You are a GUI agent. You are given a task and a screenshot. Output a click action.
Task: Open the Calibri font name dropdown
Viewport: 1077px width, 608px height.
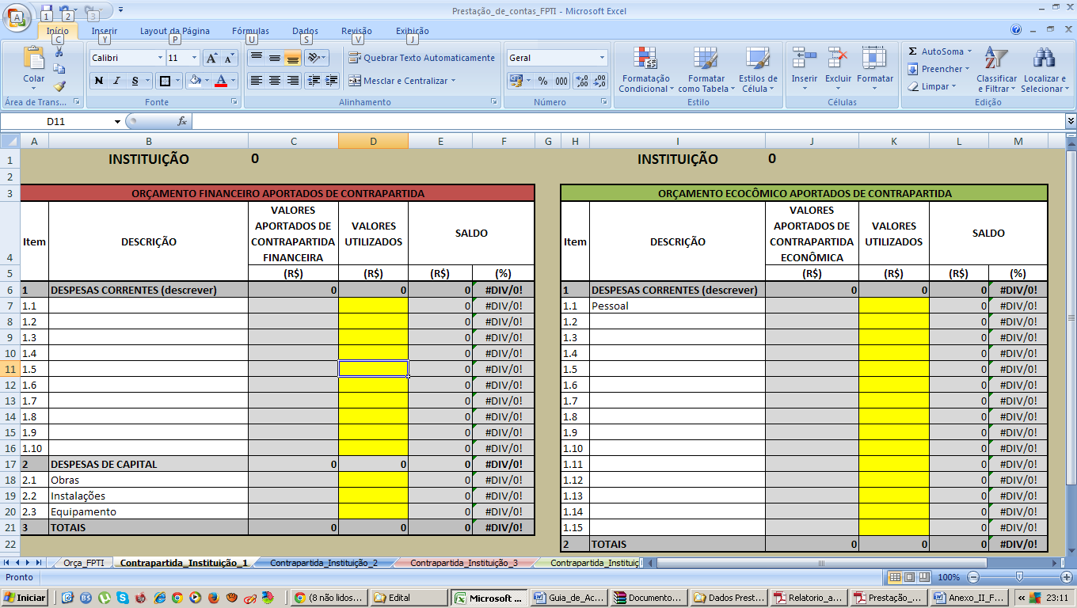pos(160,58)
